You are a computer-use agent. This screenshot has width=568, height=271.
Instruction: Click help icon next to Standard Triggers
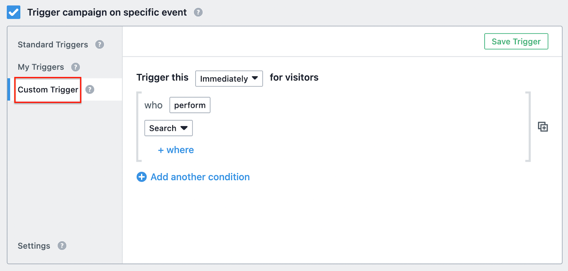pyautogui.click(x=100, y=45)
